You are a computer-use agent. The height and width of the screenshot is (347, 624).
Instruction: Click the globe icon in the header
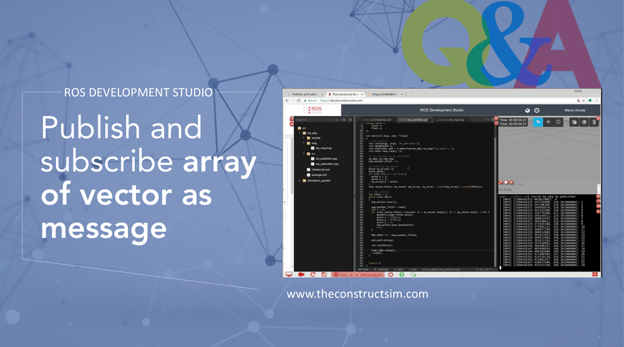(527, 110)
